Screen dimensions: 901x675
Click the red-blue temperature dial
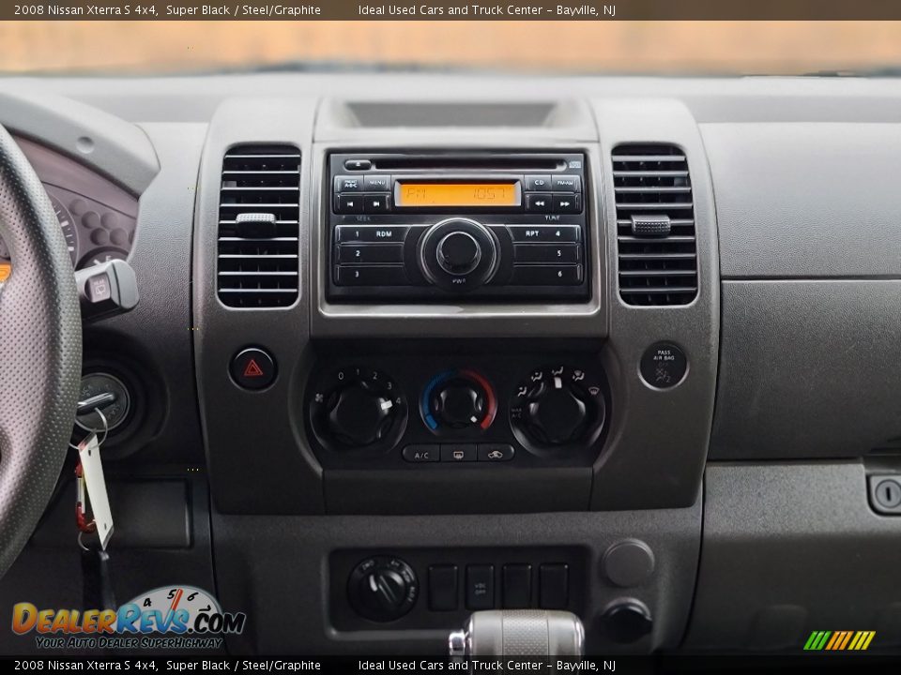pyautogui.click(x=458, y=402)
